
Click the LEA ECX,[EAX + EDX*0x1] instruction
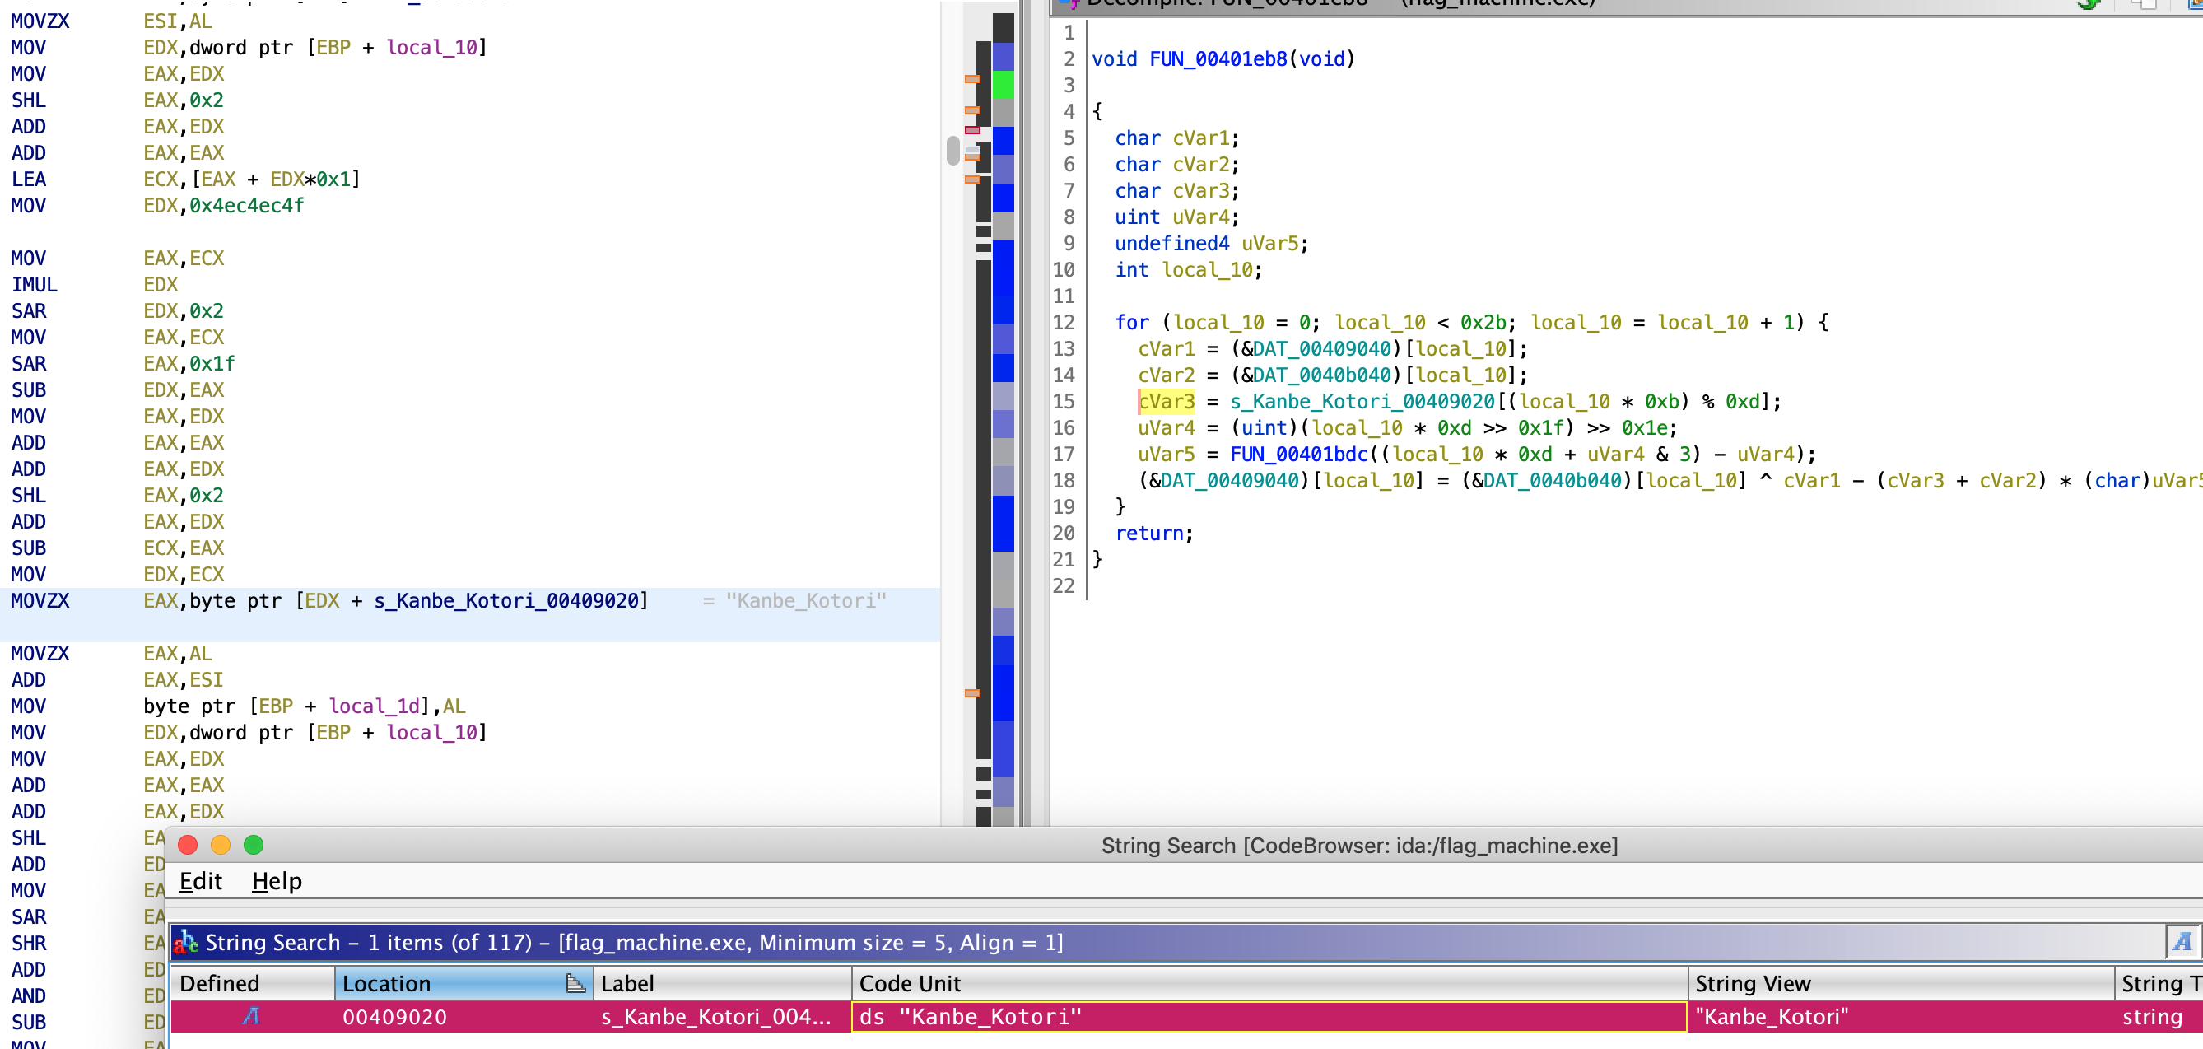[x=185, y=179]
